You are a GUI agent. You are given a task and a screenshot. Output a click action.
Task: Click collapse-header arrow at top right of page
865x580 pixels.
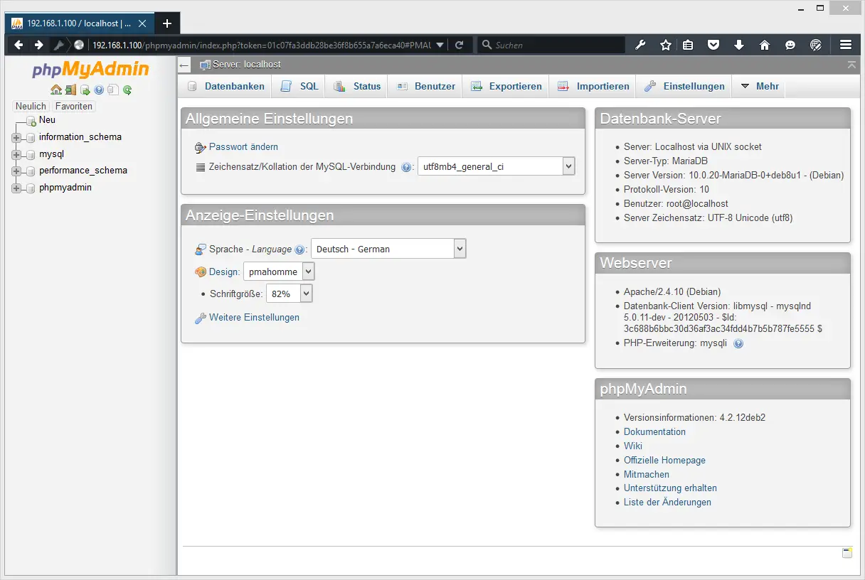(851, 64)
